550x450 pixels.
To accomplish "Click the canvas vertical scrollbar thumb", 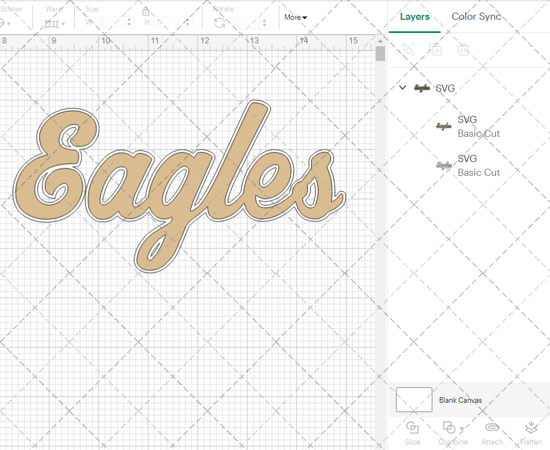I will 379,53.
